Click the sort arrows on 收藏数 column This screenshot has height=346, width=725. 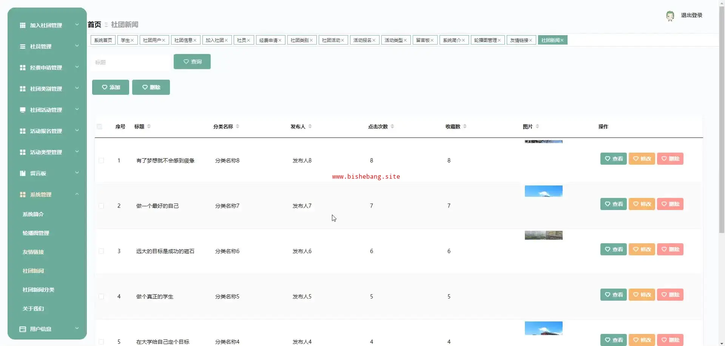pos(465,127)
